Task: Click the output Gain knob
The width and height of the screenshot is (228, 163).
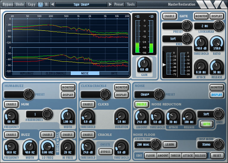Action: tap(144, 64)
